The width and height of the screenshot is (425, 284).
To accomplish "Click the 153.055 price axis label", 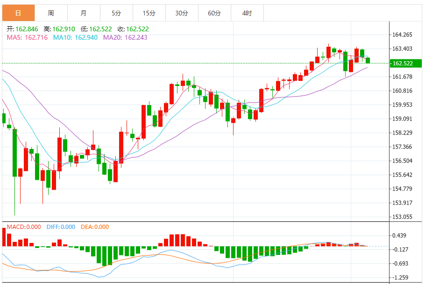I will coord(402,217).
